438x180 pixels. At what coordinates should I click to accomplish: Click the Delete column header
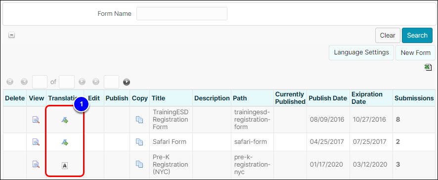click(15, 98)
